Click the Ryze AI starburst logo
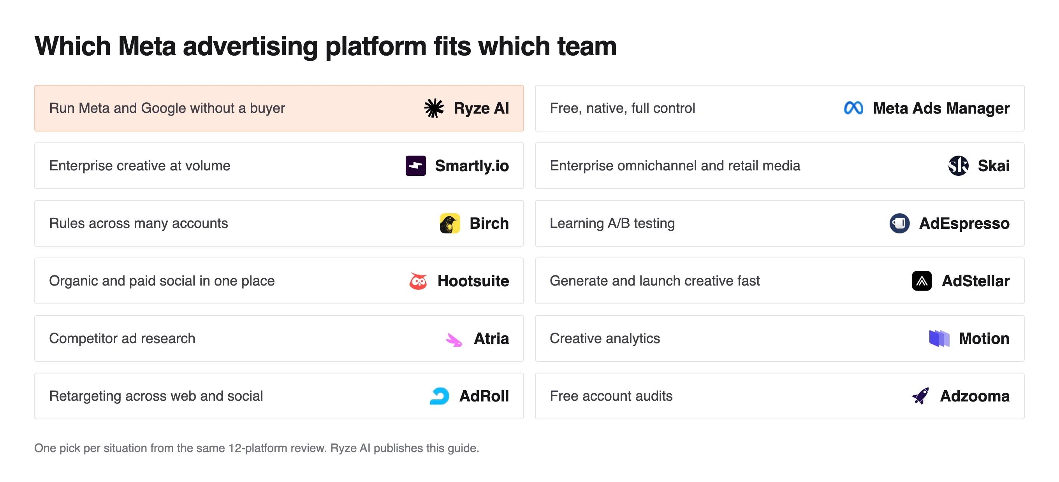This screenshot has width=1059, height=482. tap(434, 108)
